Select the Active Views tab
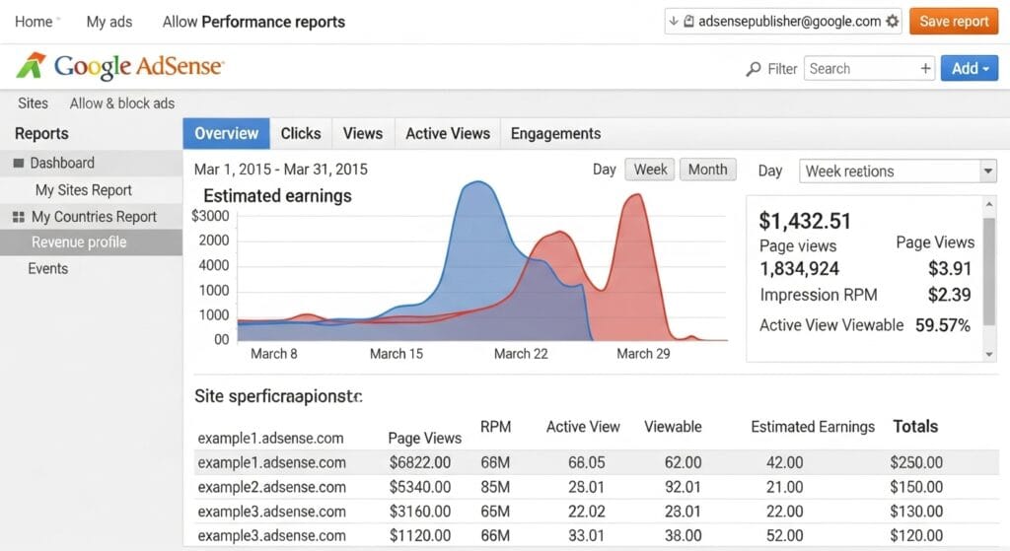This screenshot has width=1010, height=551. [x=448, y=133]
